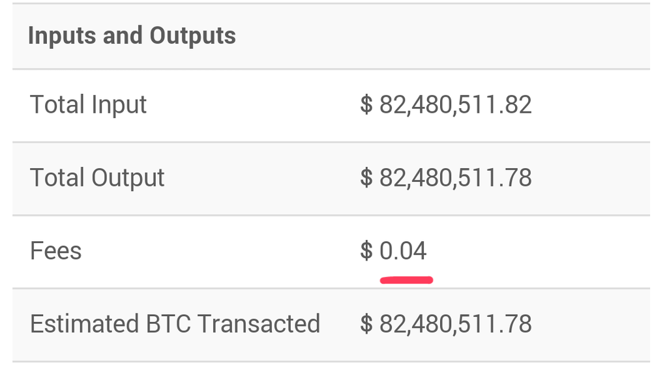
Task: Click the "Inputs and Outputs" section header
Action: pyautogui.click(x=132, y=36)
